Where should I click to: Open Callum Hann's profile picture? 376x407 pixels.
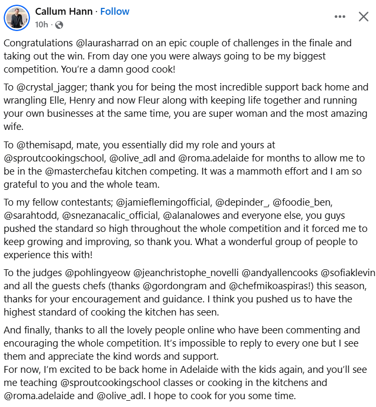tap(17, 18)
